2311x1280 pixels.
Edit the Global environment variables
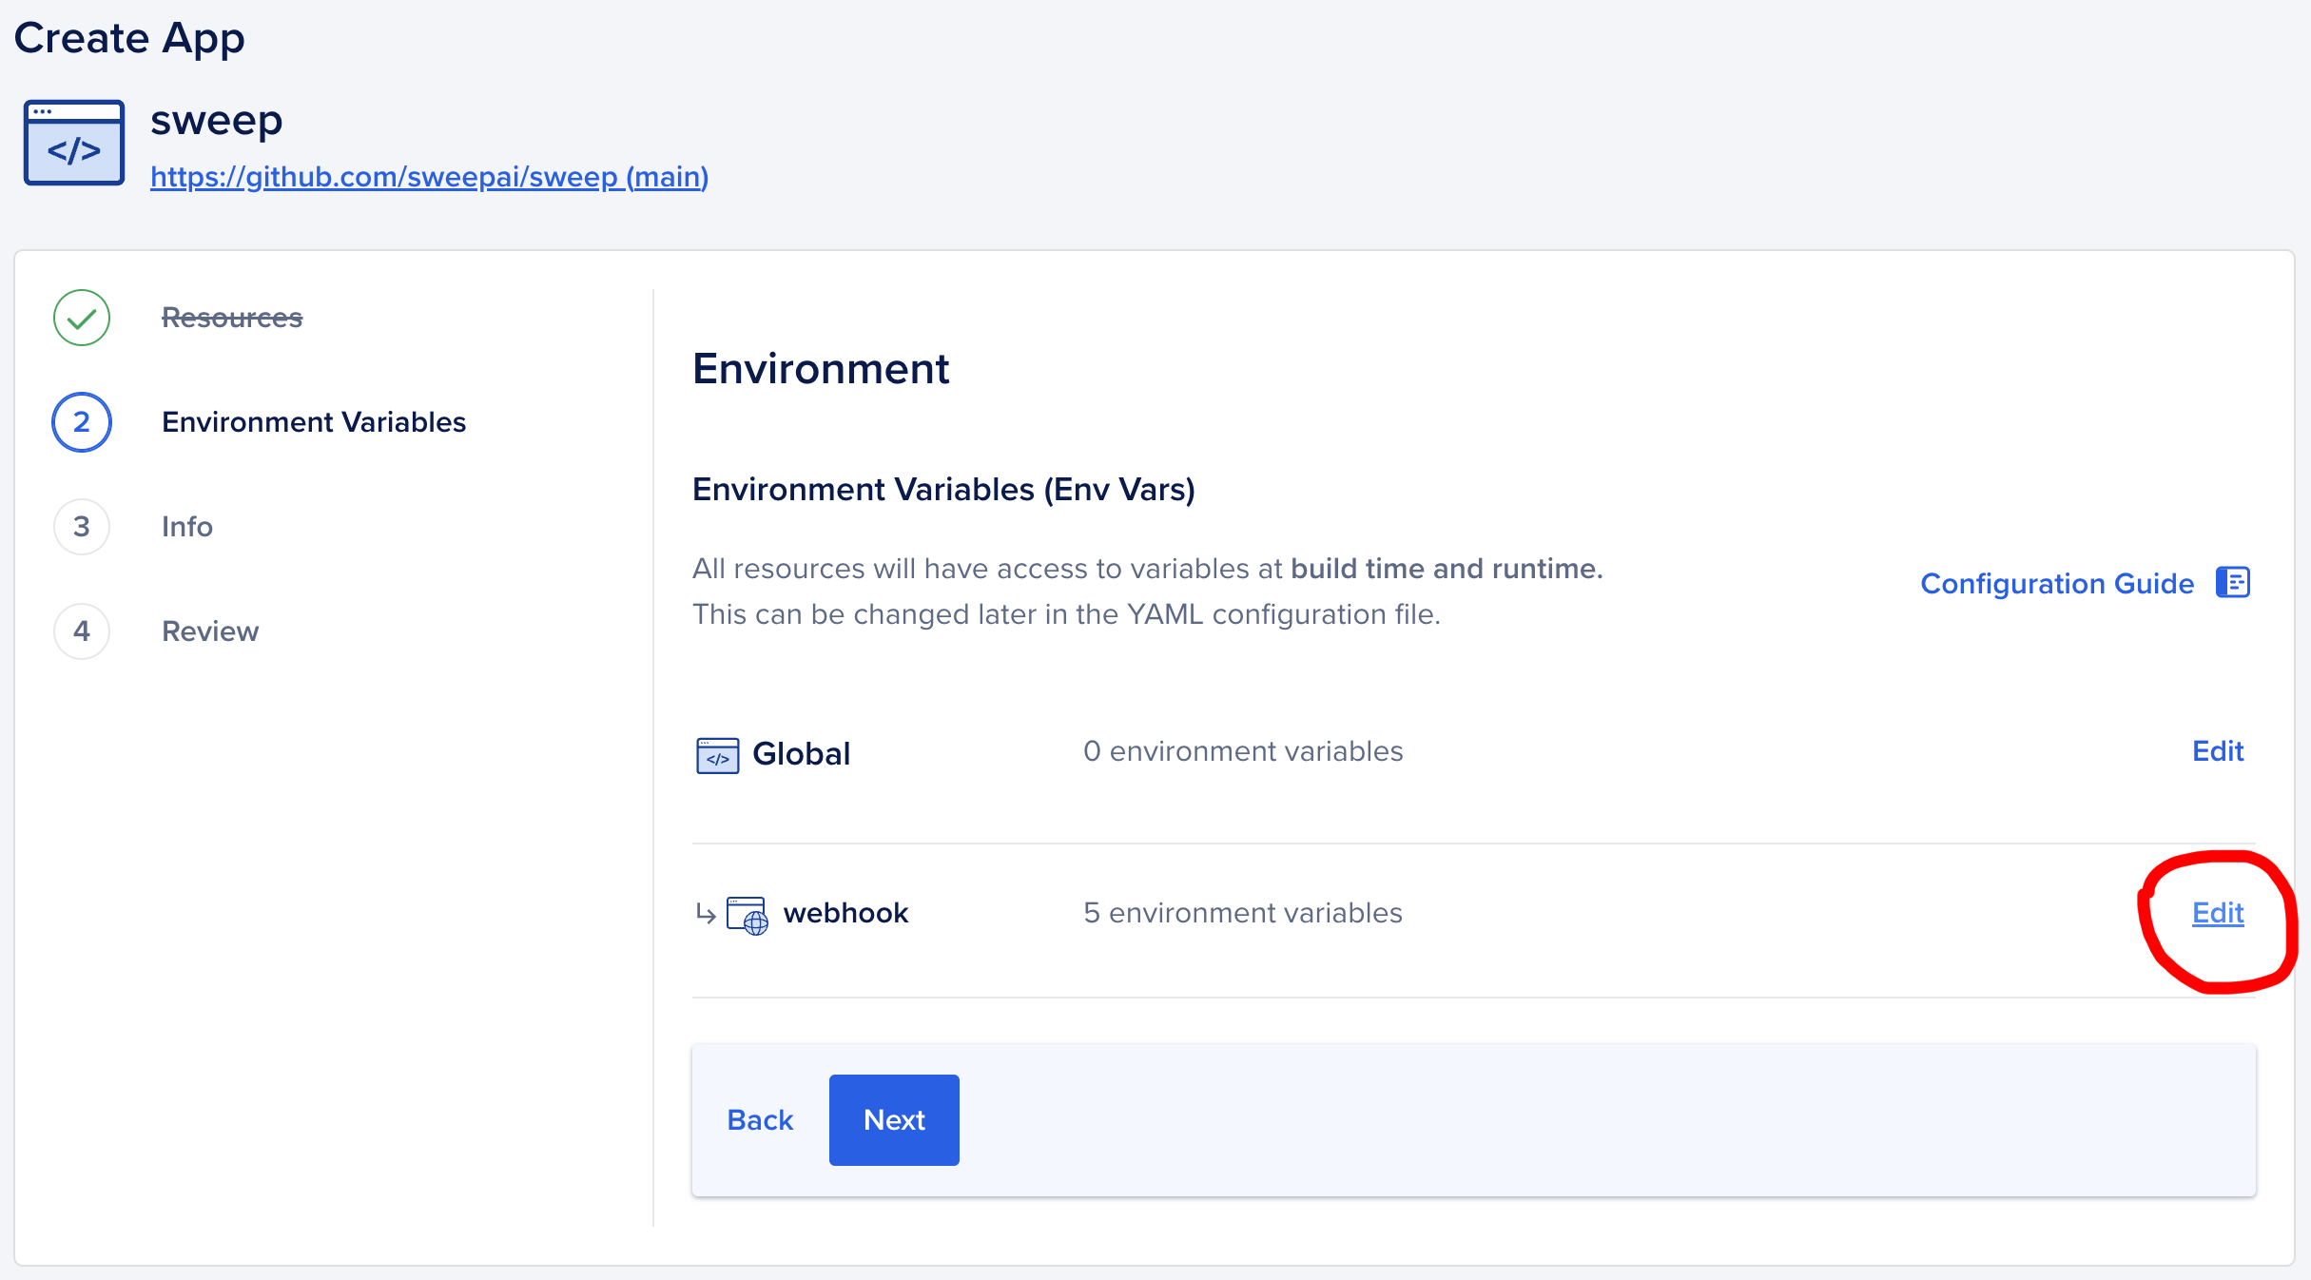(2218, 751)
